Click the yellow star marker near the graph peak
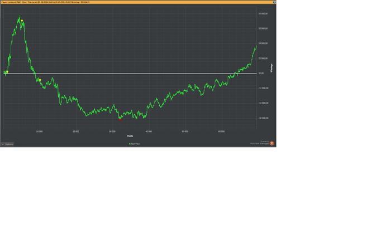 click(x=22, y=21)
